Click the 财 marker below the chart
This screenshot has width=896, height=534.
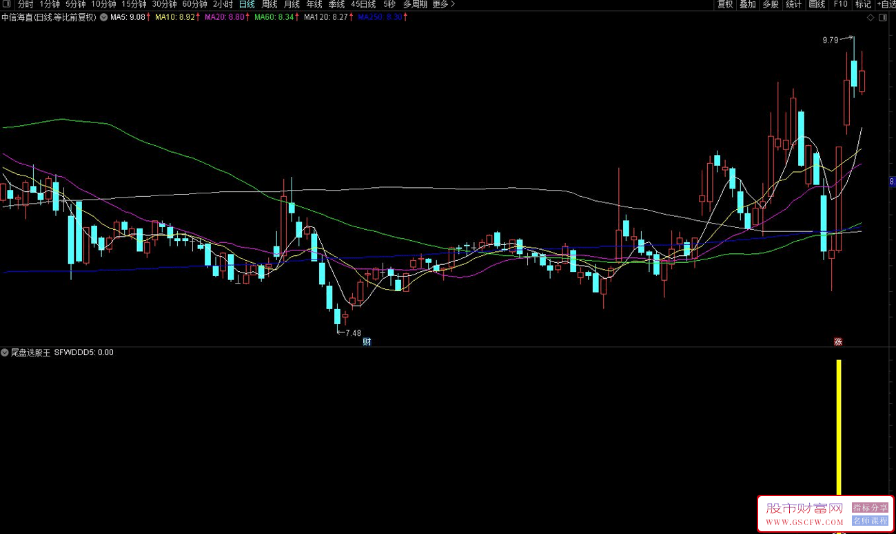pyautogui.click(x=367, y=342)
